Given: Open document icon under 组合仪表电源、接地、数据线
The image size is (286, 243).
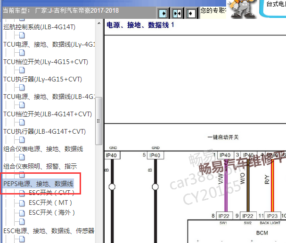Looking at the screenshot, I should click(22, 157).
